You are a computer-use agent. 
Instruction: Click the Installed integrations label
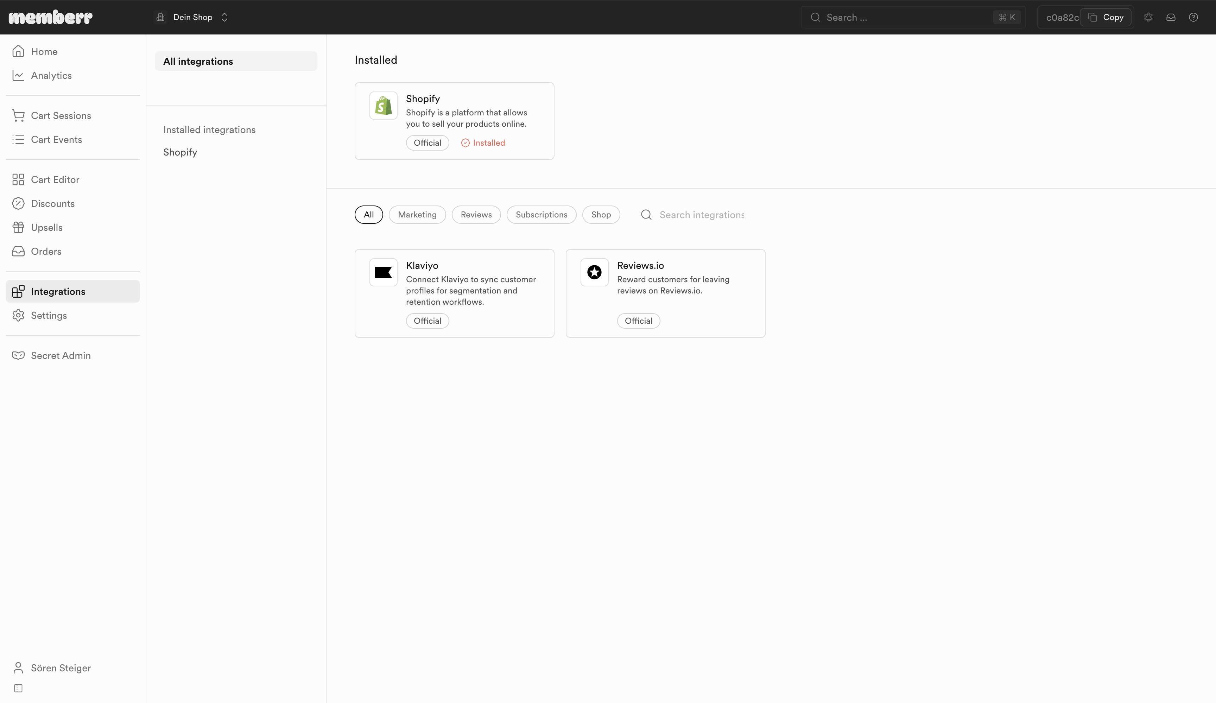(x=209, y=130)
